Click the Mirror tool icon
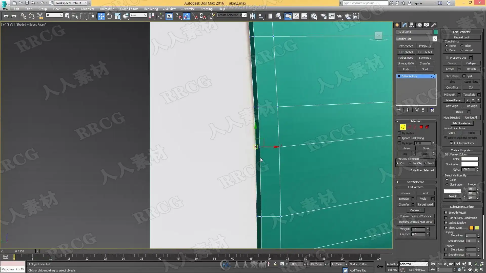This screenshot has width=486, height=273. [x=252, y=16]
